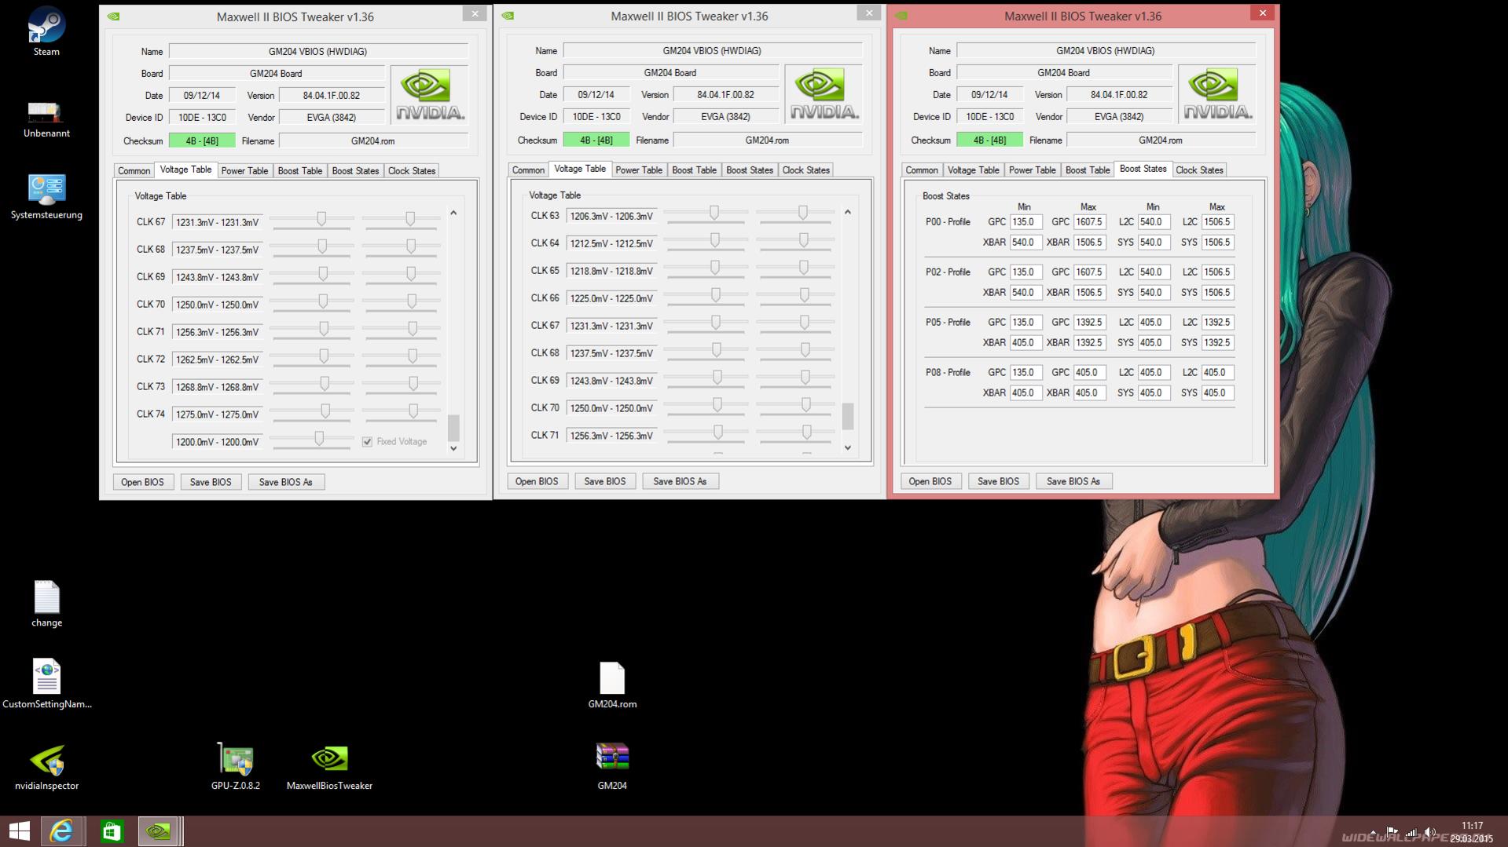
Task: Open Common tab in middle window
Action: pyautogui.click(x=528, y=170)
